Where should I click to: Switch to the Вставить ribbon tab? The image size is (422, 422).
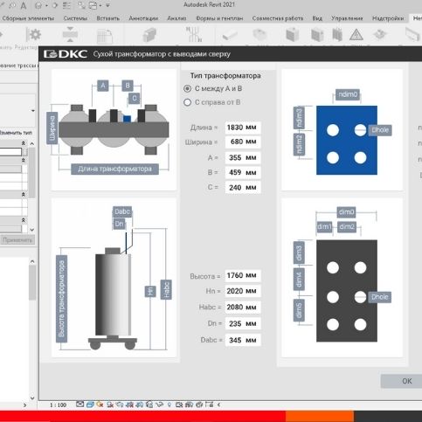click(107, 18)
